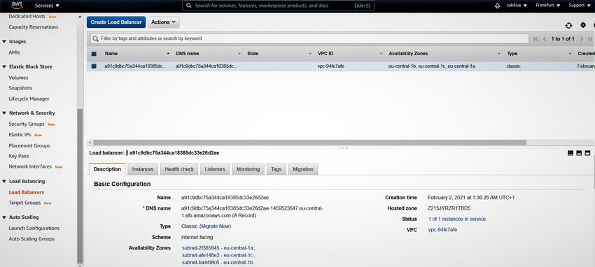Open Placement Groups in sidebar
The height and width of the screenshot is (267, 595).
click(29, 146)
